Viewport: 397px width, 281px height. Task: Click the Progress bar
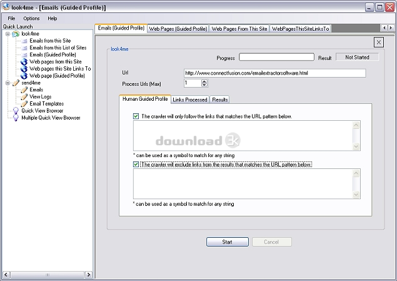coord(276,57)
